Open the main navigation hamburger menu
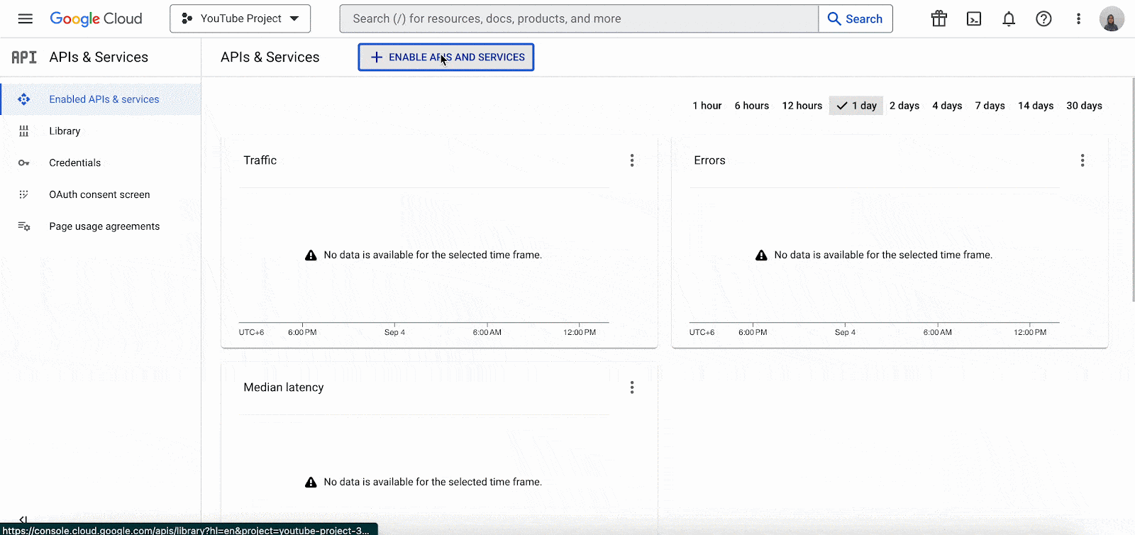 [26, 18]
